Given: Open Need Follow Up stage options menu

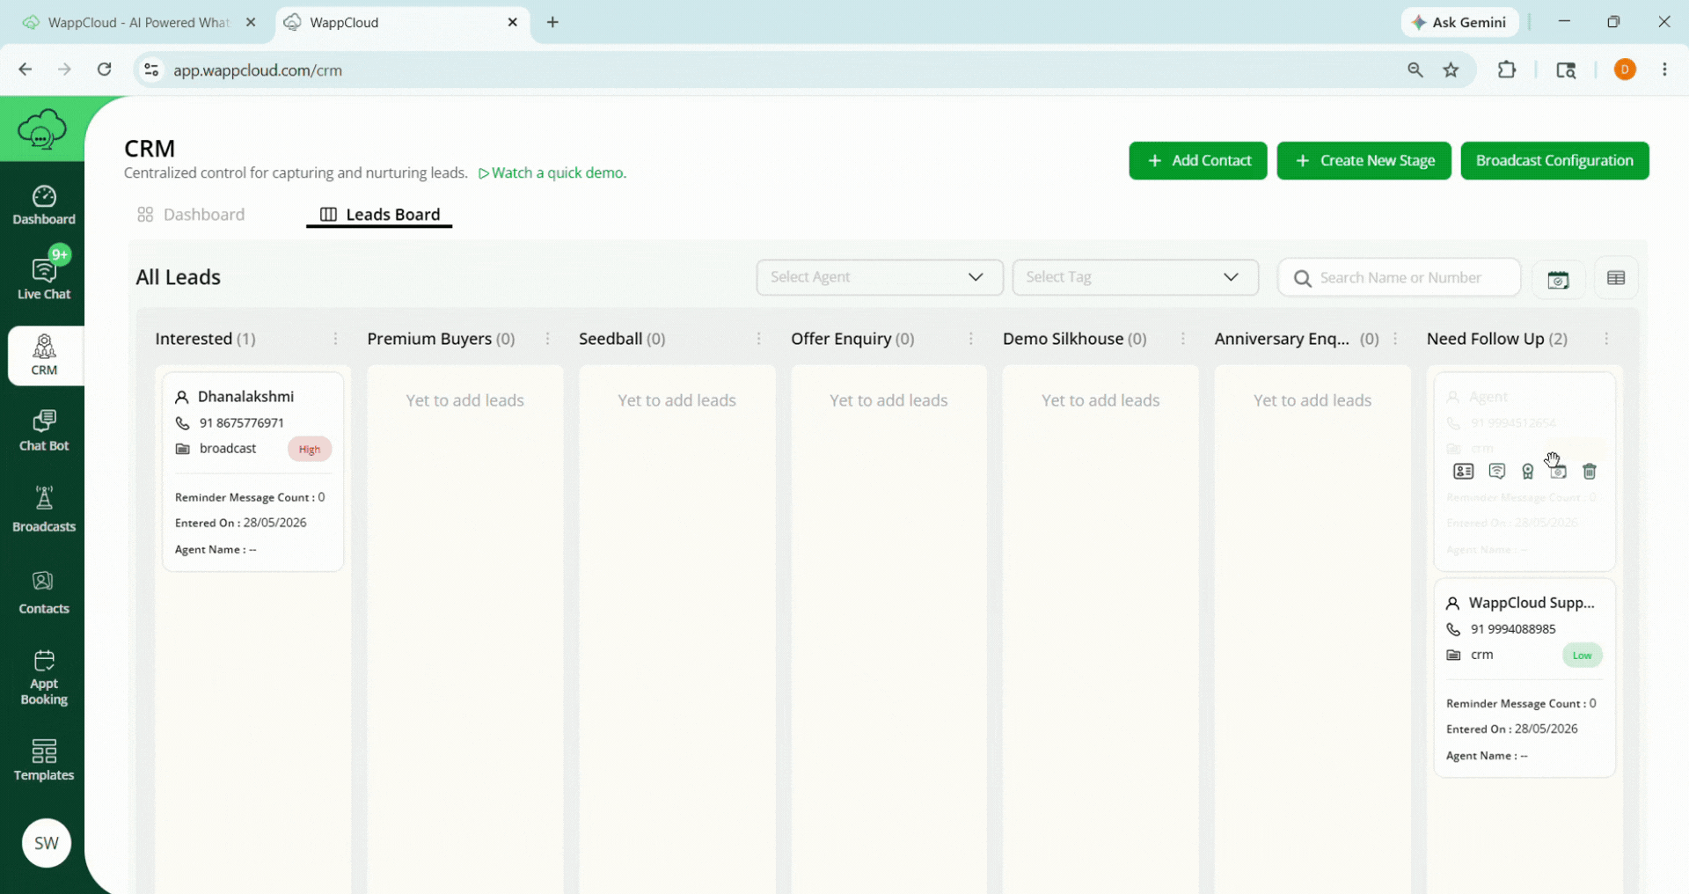Looking at the screenshot, I should tap(1606, 339).
